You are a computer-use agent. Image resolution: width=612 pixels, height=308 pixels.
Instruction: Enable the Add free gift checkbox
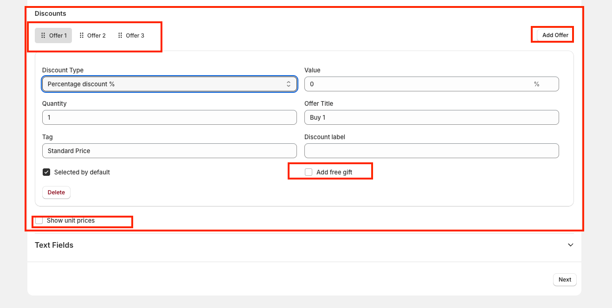(x=309, y=172)
